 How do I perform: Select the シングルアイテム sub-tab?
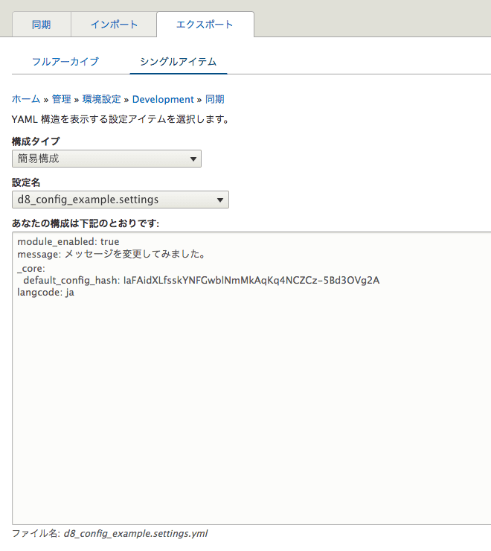(179, 62)
